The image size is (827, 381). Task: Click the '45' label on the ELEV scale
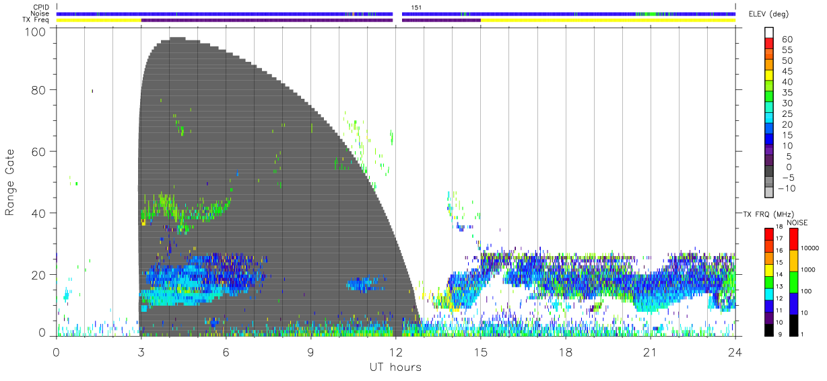(x=786, y=71)
